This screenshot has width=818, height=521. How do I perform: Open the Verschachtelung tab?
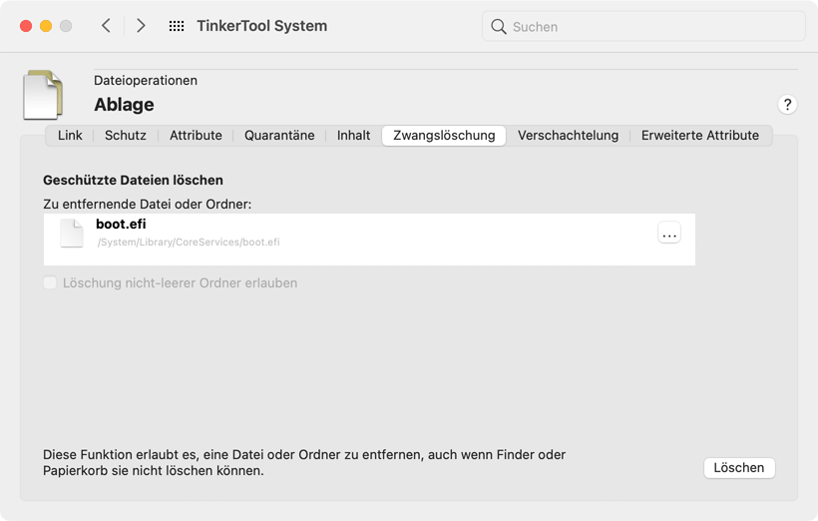coord(568,135)
